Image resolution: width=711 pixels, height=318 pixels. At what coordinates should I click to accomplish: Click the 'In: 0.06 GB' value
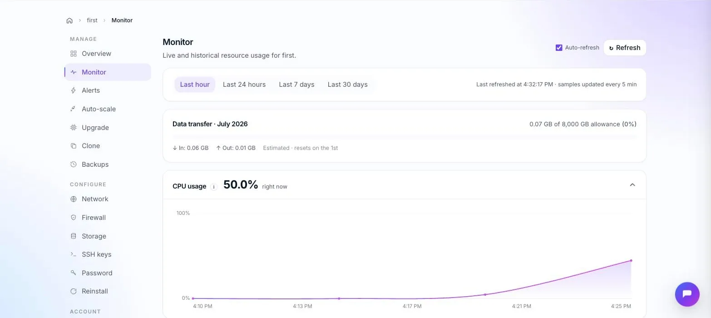click(x=191, y=148)
